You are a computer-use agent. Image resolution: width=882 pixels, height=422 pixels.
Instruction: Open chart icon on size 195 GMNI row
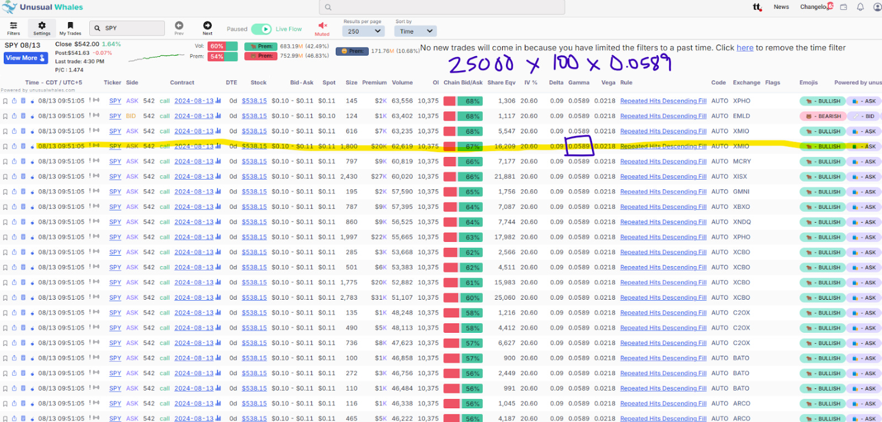pyautogui.click(x=218, y=192)
